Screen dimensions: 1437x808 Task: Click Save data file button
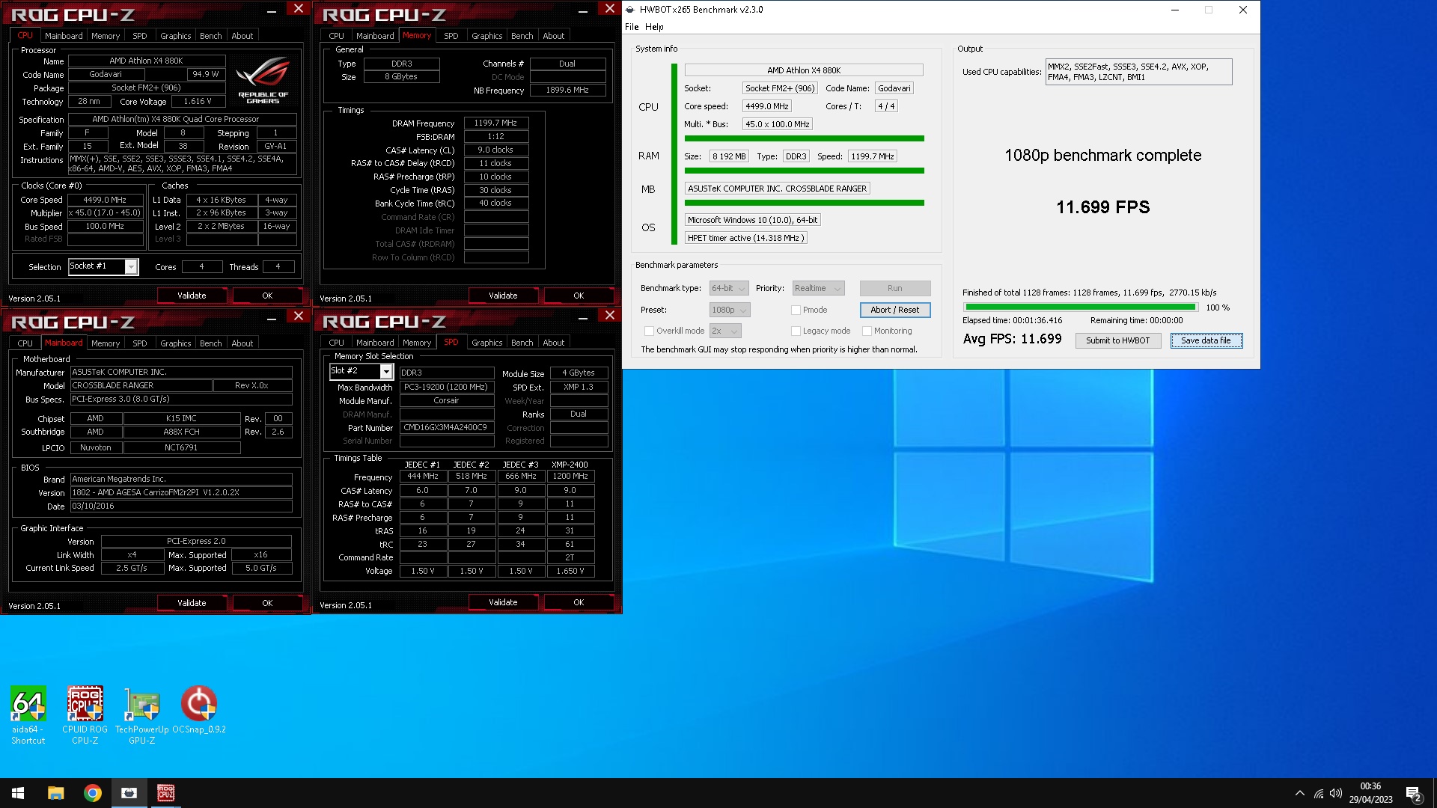(1206, 340)
